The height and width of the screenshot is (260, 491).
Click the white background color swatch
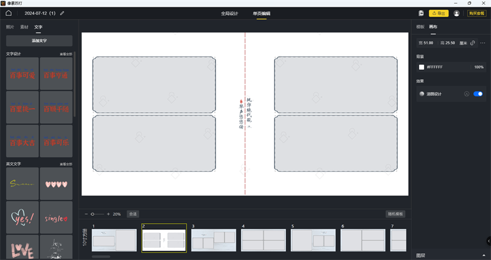(x=422, y=67)
